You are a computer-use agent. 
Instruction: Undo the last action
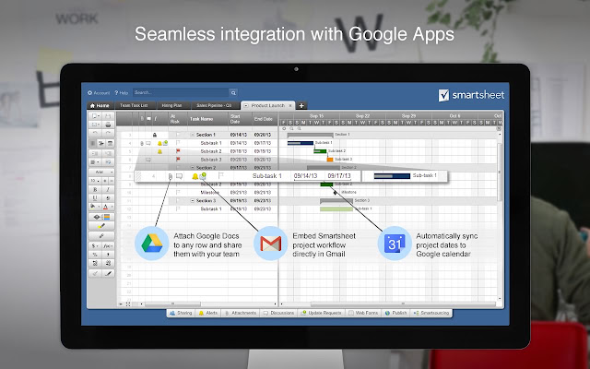[x=95, y=133]
